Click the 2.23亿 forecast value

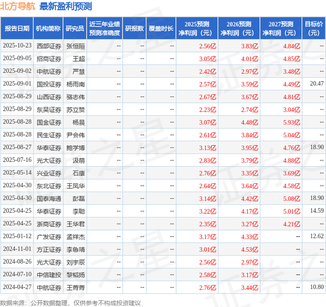click(208, 110)
